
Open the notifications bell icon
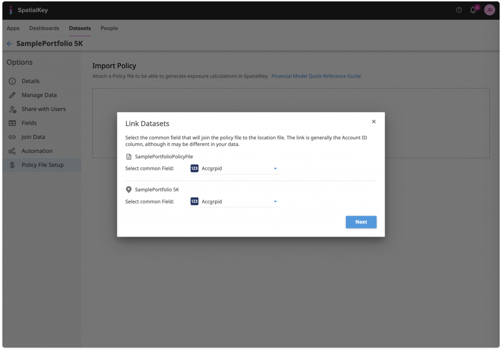(x=473, y=10)
